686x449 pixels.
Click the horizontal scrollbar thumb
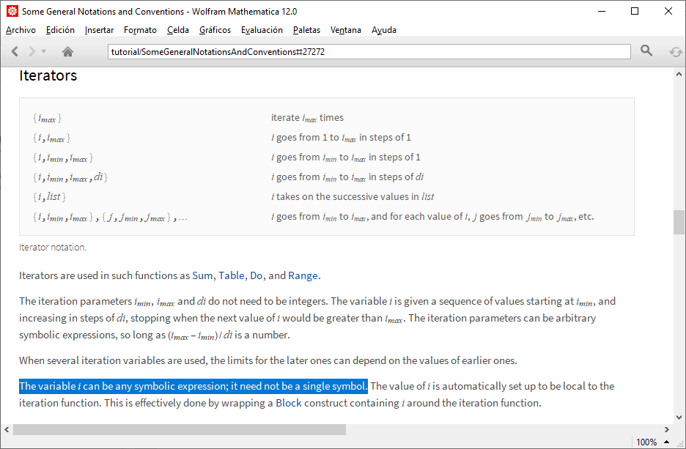pyautogui.click(x=180, y=430)
